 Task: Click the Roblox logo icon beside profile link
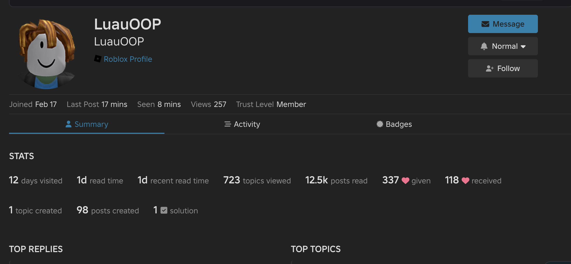97,59
